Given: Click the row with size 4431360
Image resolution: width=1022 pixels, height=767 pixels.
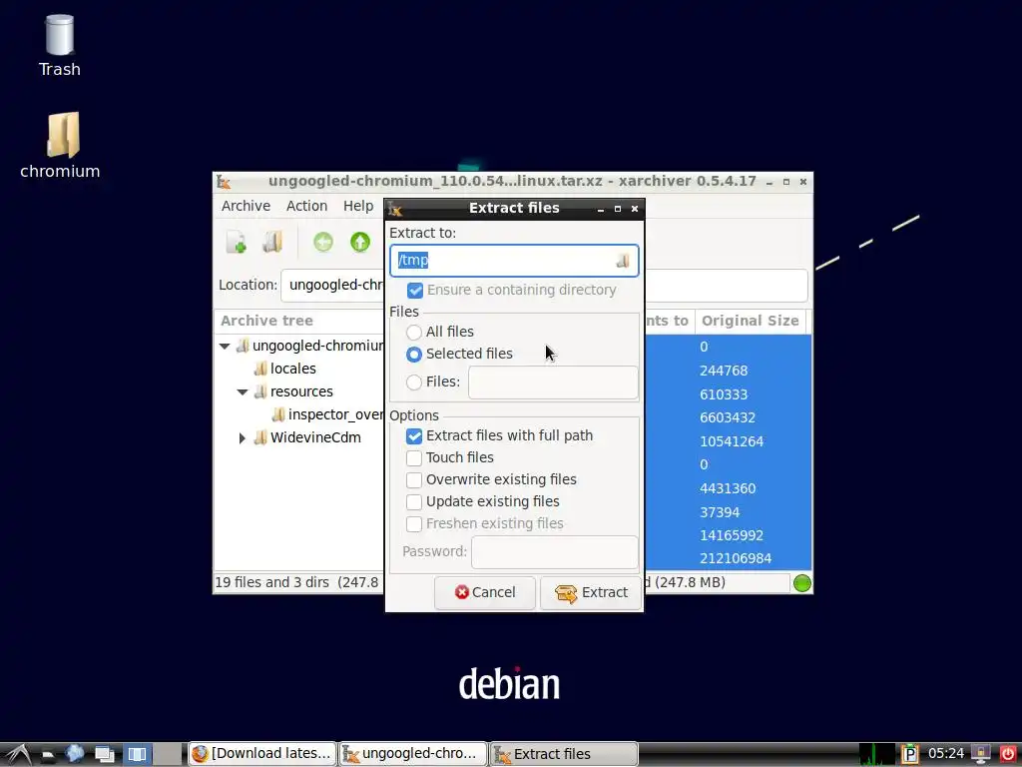Looking at the screenshot, I should [728, 488].
